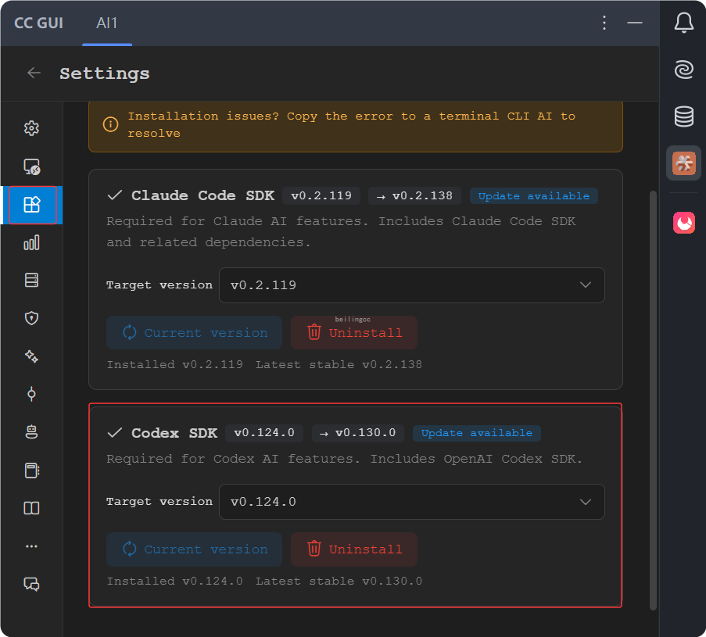
Task: Open the commit node sidebar icon
Action: pyautogui.click(x=31, y=394)
